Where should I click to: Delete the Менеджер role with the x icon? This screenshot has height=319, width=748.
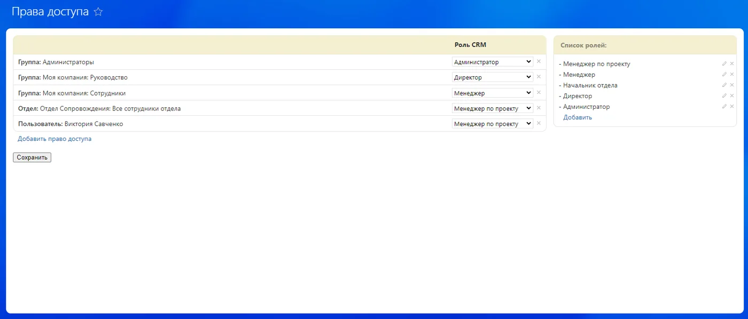[x=732, y=74]
